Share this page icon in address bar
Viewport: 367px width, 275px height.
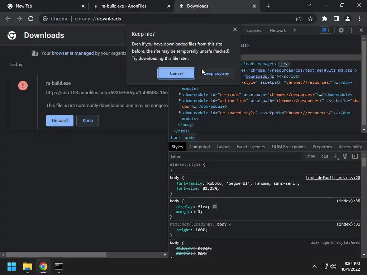tap(299, 19)
